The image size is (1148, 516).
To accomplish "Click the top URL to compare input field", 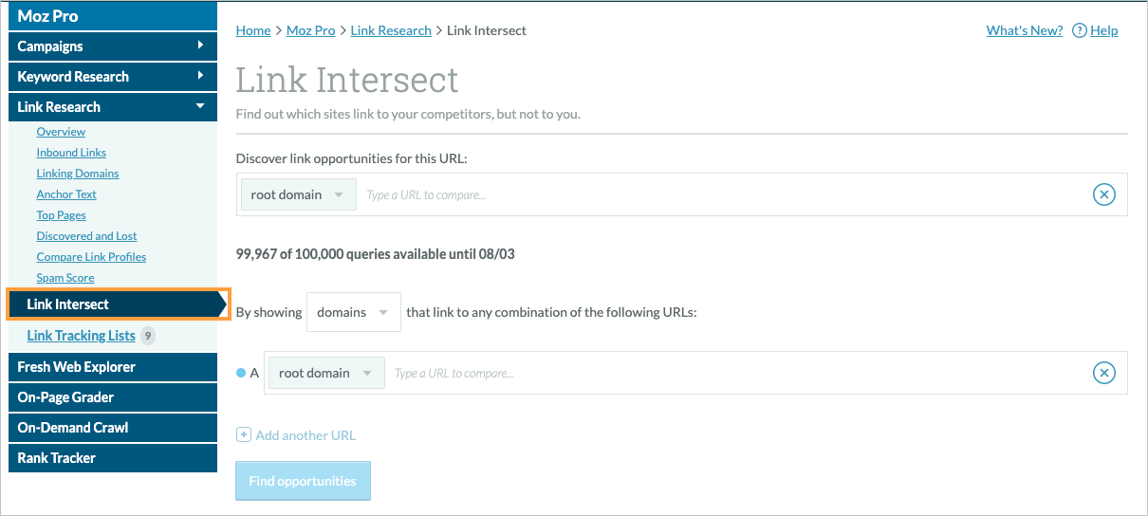I will (721, 194).
